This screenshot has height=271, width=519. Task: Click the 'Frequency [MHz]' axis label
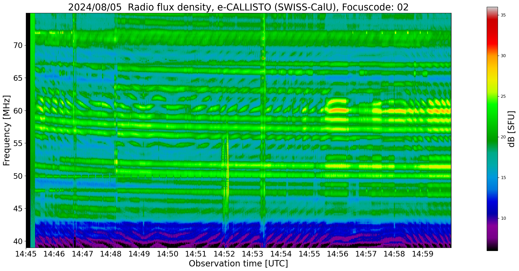tap(7, 131)
